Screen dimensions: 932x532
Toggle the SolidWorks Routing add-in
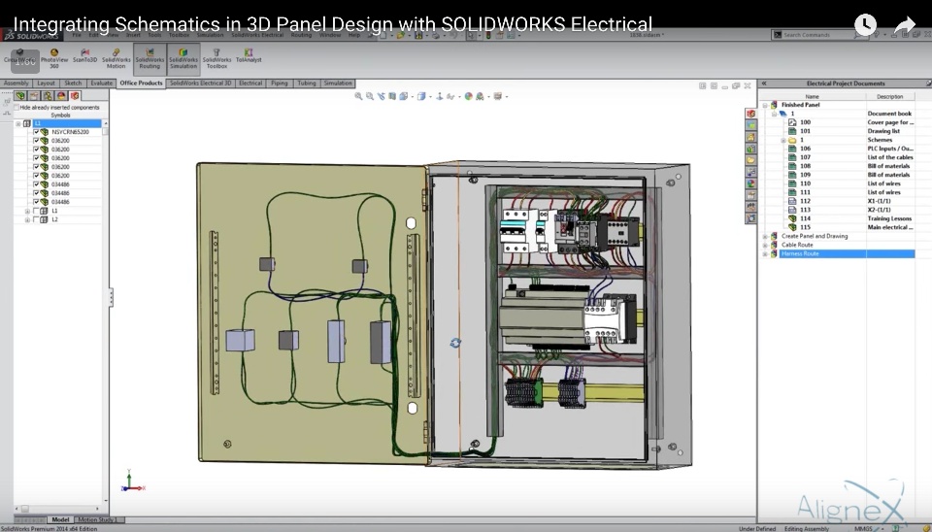[x=150, y=58]
